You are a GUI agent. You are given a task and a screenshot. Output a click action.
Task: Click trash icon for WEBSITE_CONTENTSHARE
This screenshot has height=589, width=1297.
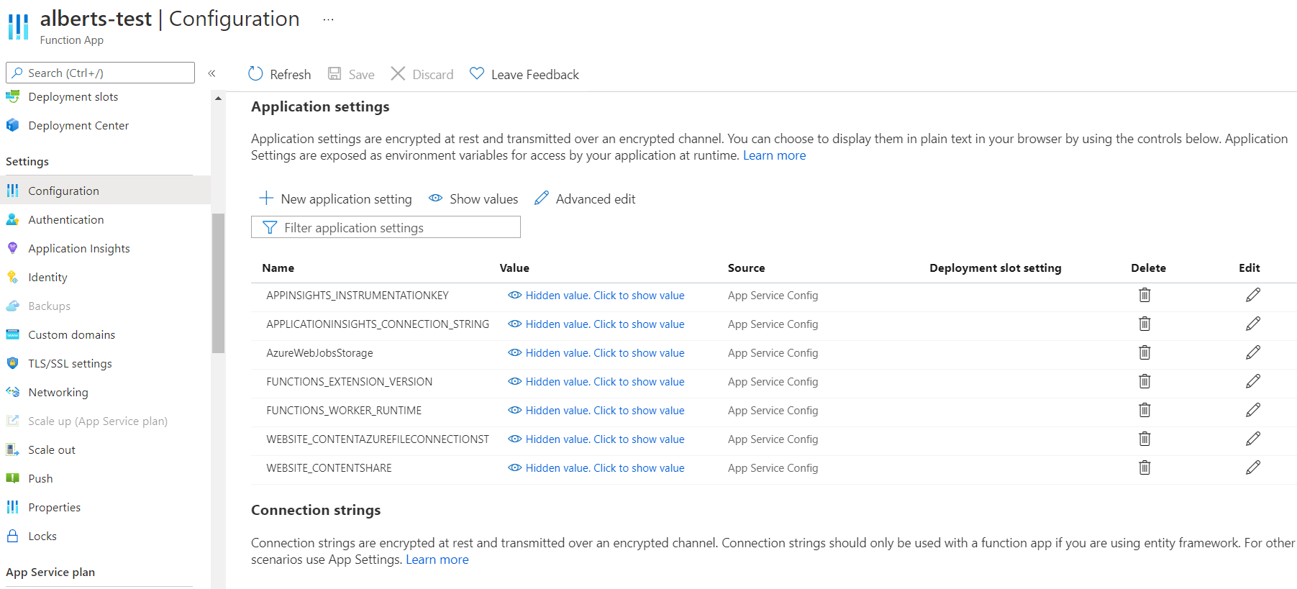[x=1144, y=467]
